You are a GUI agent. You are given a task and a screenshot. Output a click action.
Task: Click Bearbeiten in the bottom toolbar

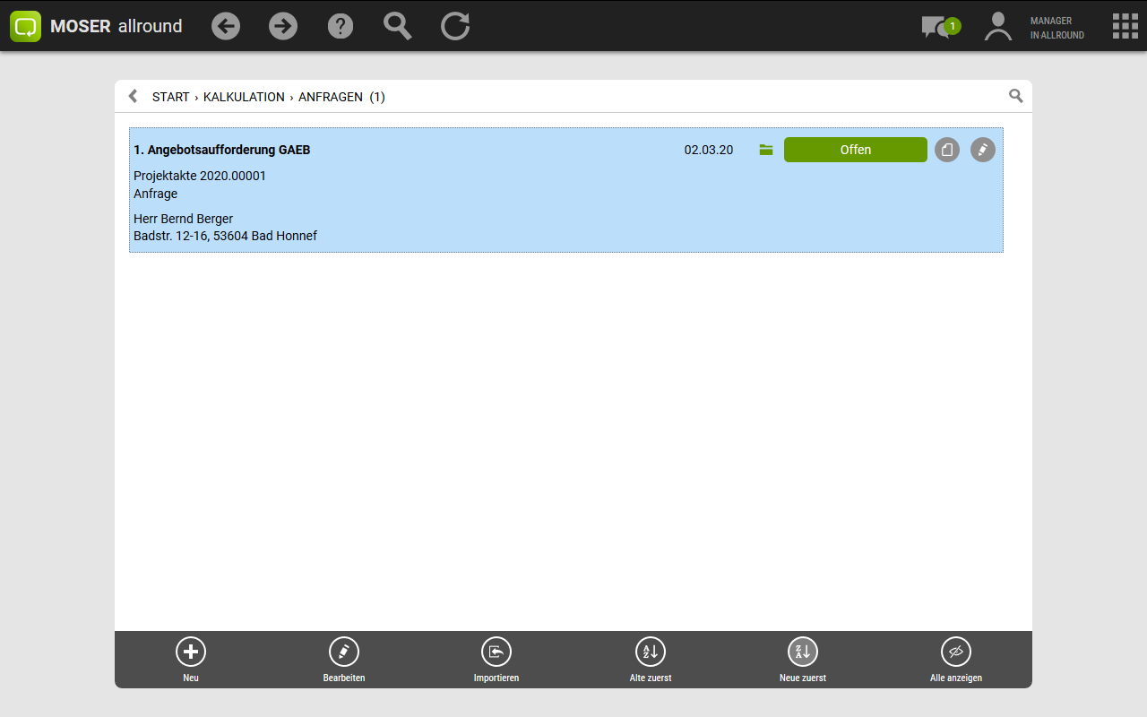(344, 660)
